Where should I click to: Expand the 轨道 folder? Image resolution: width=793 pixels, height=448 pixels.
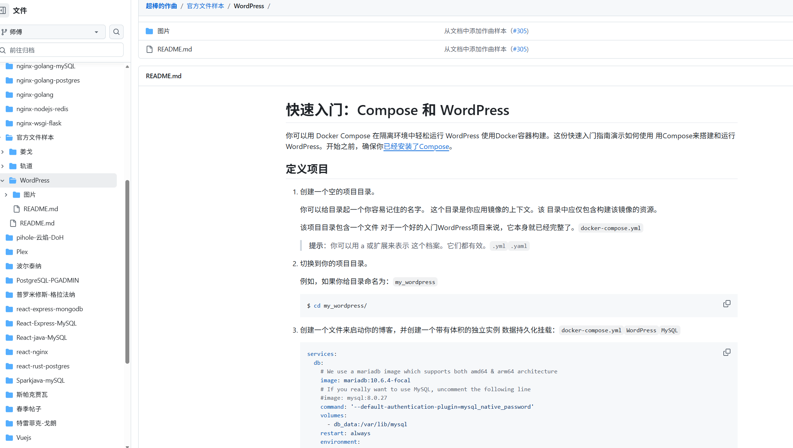click(x=3, y=166)
